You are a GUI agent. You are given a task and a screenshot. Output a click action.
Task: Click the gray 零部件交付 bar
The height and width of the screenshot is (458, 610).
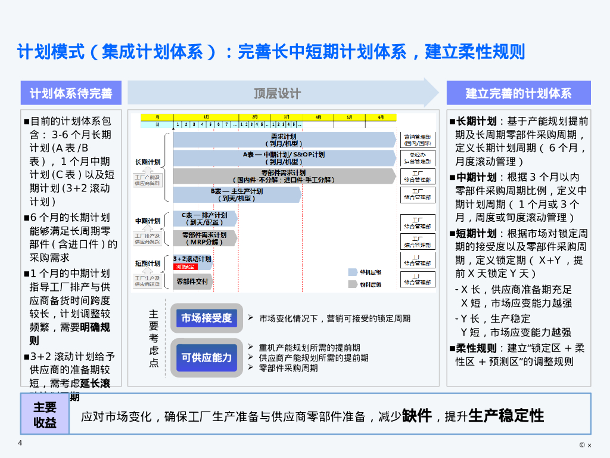pos(192,281)
